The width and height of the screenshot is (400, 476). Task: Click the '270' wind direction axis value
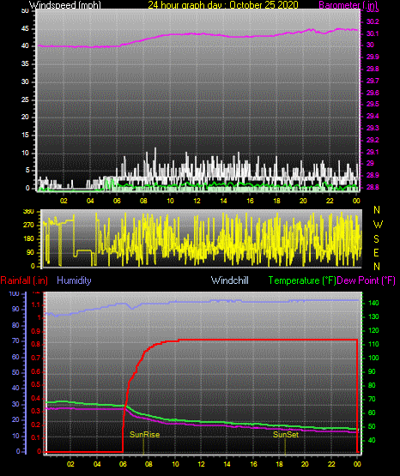coord(28,226)
